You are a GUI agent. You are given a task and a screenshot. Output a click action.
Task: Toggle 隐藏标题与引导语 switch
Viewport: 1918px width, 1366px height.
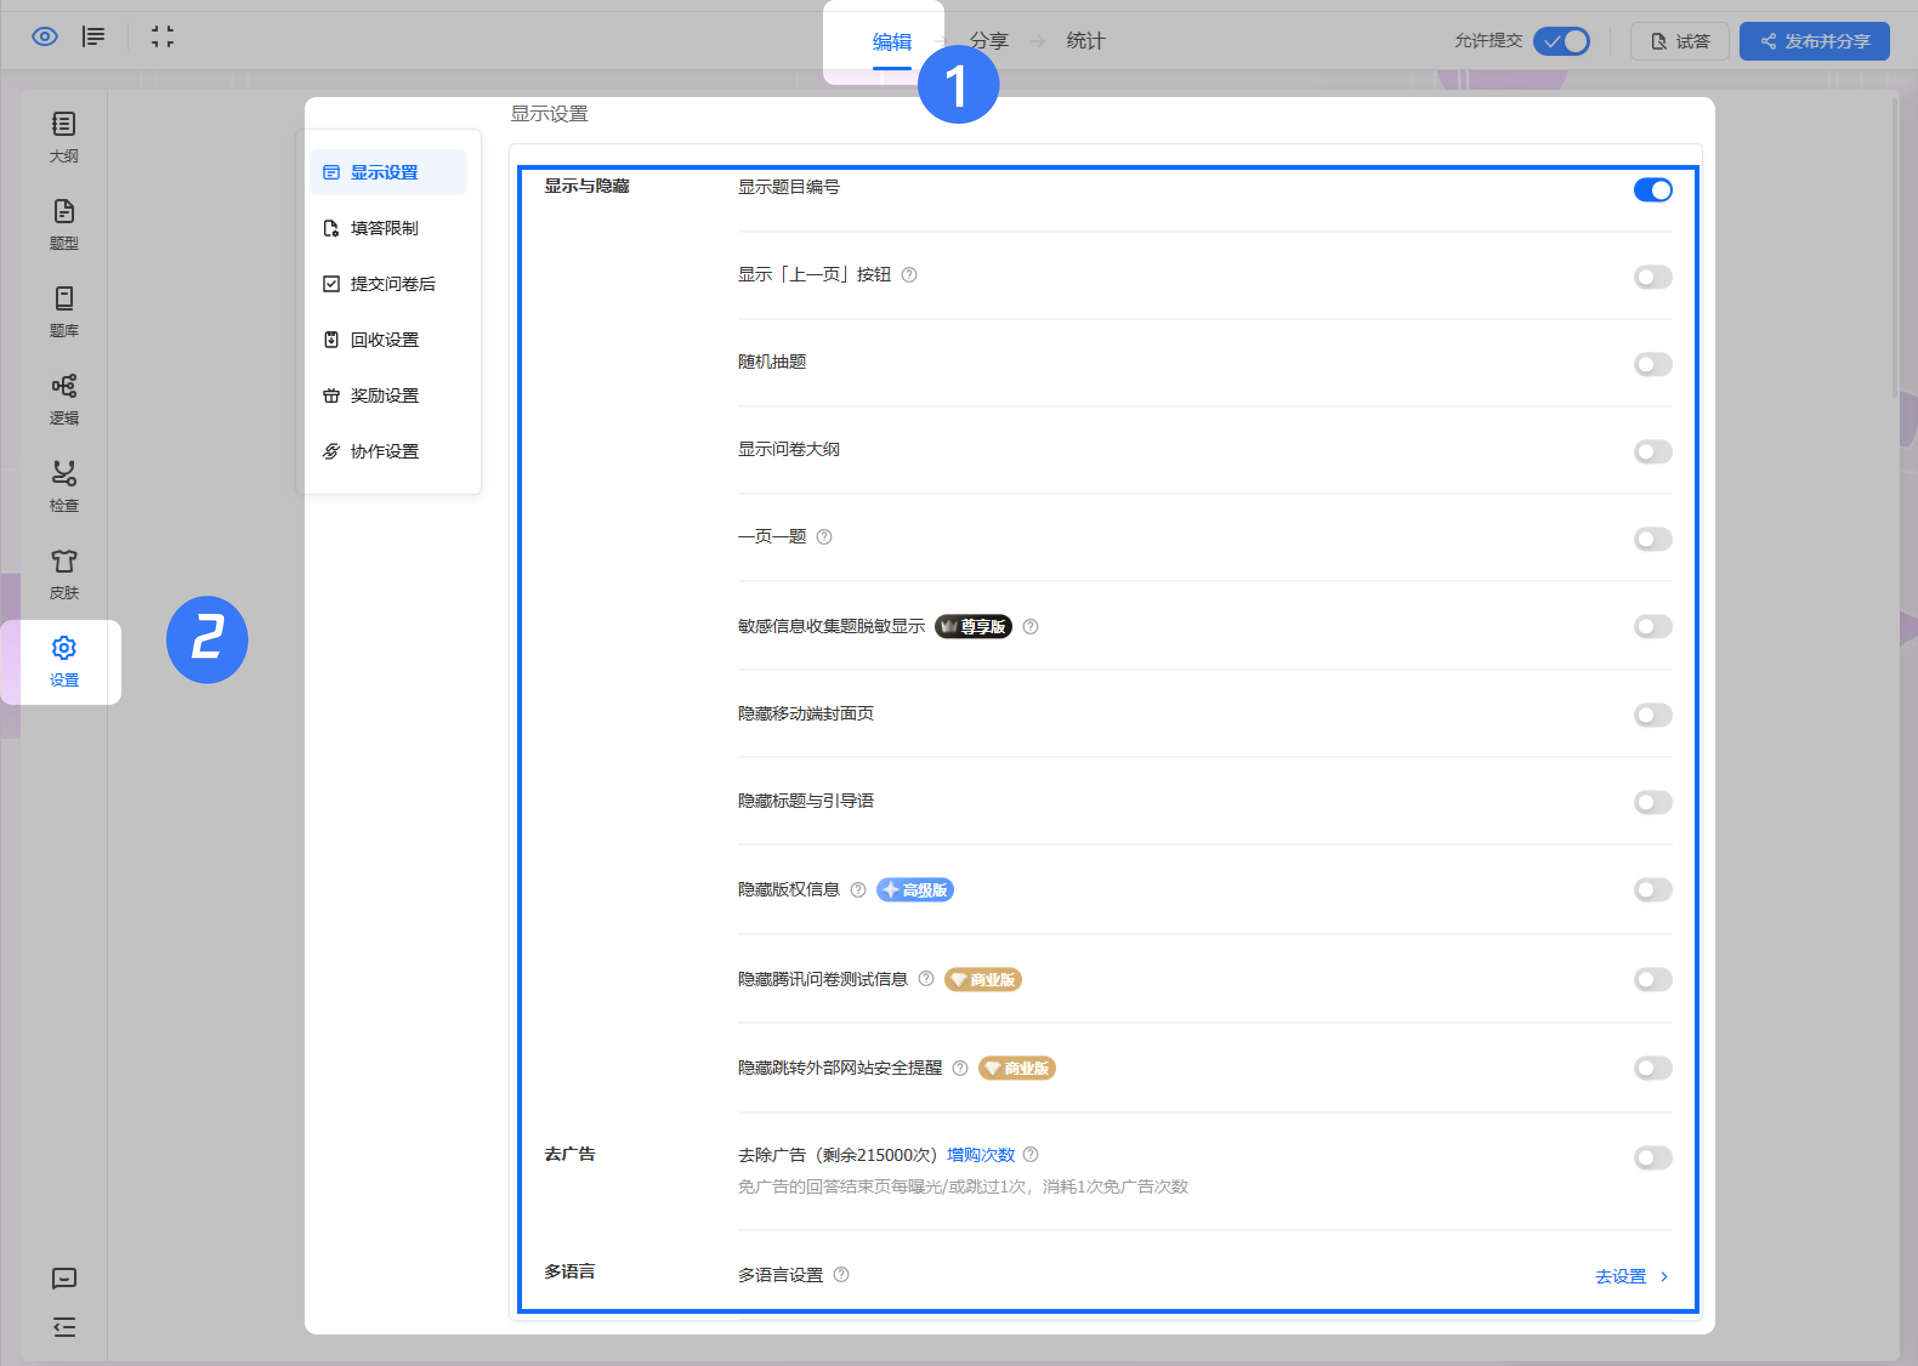(1653, 803)
